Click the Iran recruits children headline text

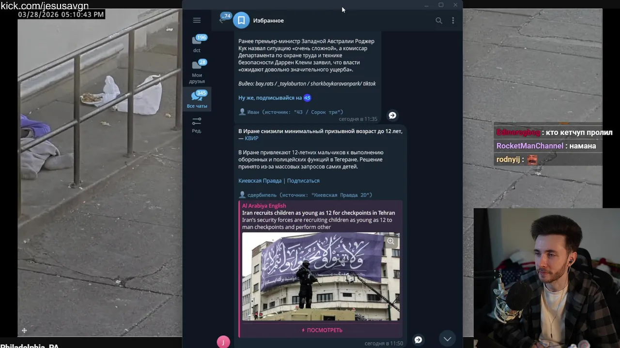(x=318, y=213)
